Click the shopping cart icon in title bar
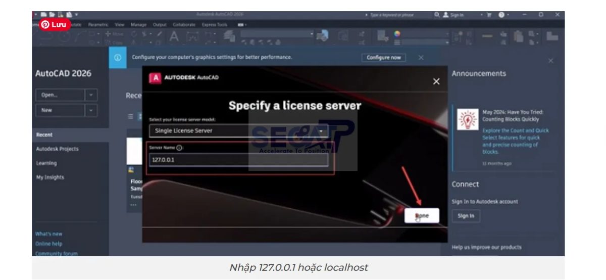The width and height of the screenshot is (606, 280). (489, 15)
